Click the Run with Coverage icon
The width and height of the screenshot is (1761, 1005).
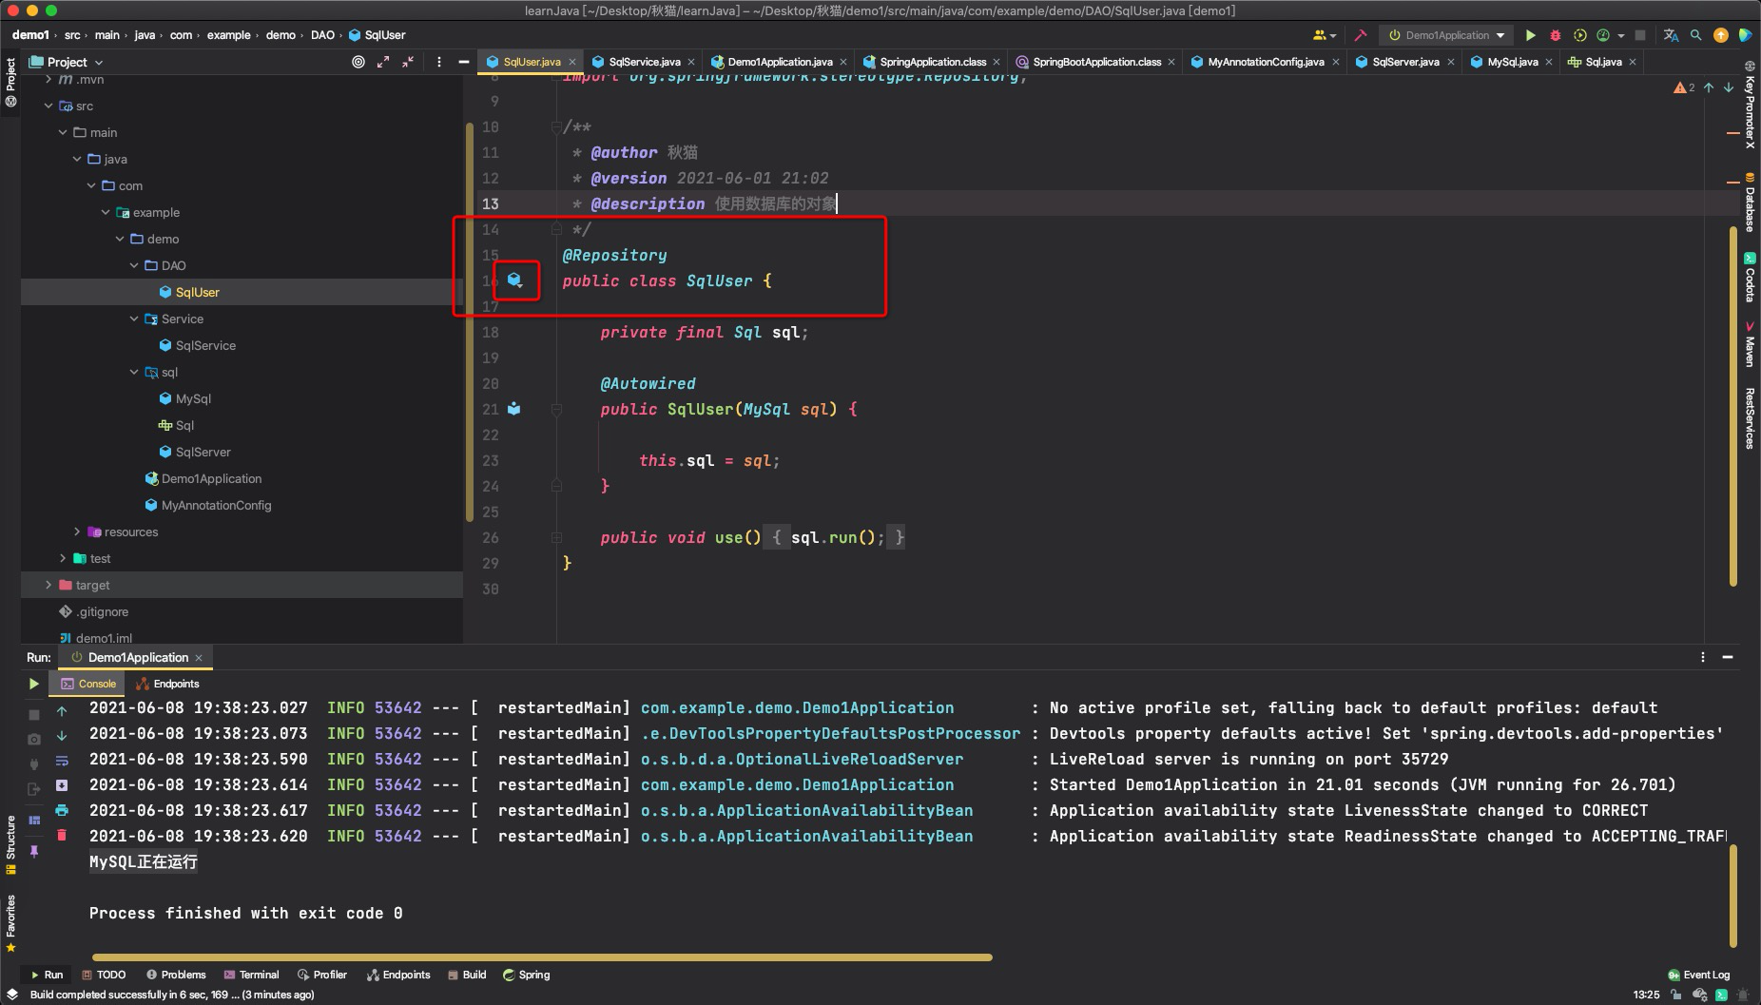click(1580, 35)
